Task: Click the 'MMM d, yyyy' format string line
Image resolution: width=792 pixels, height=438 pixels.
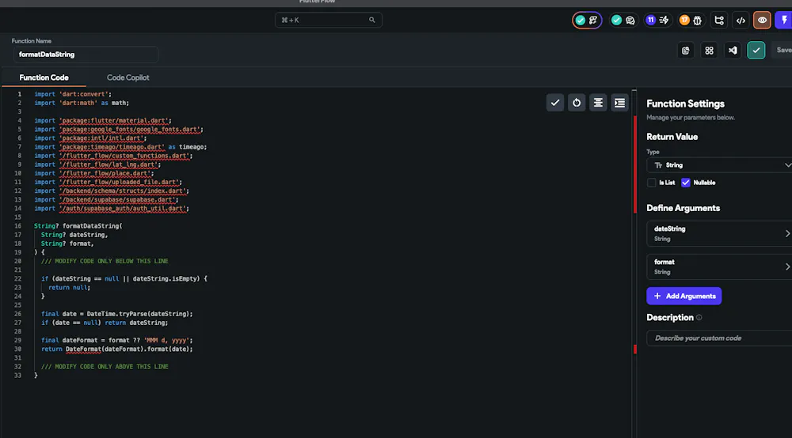Action: click(x=116, y=340)
